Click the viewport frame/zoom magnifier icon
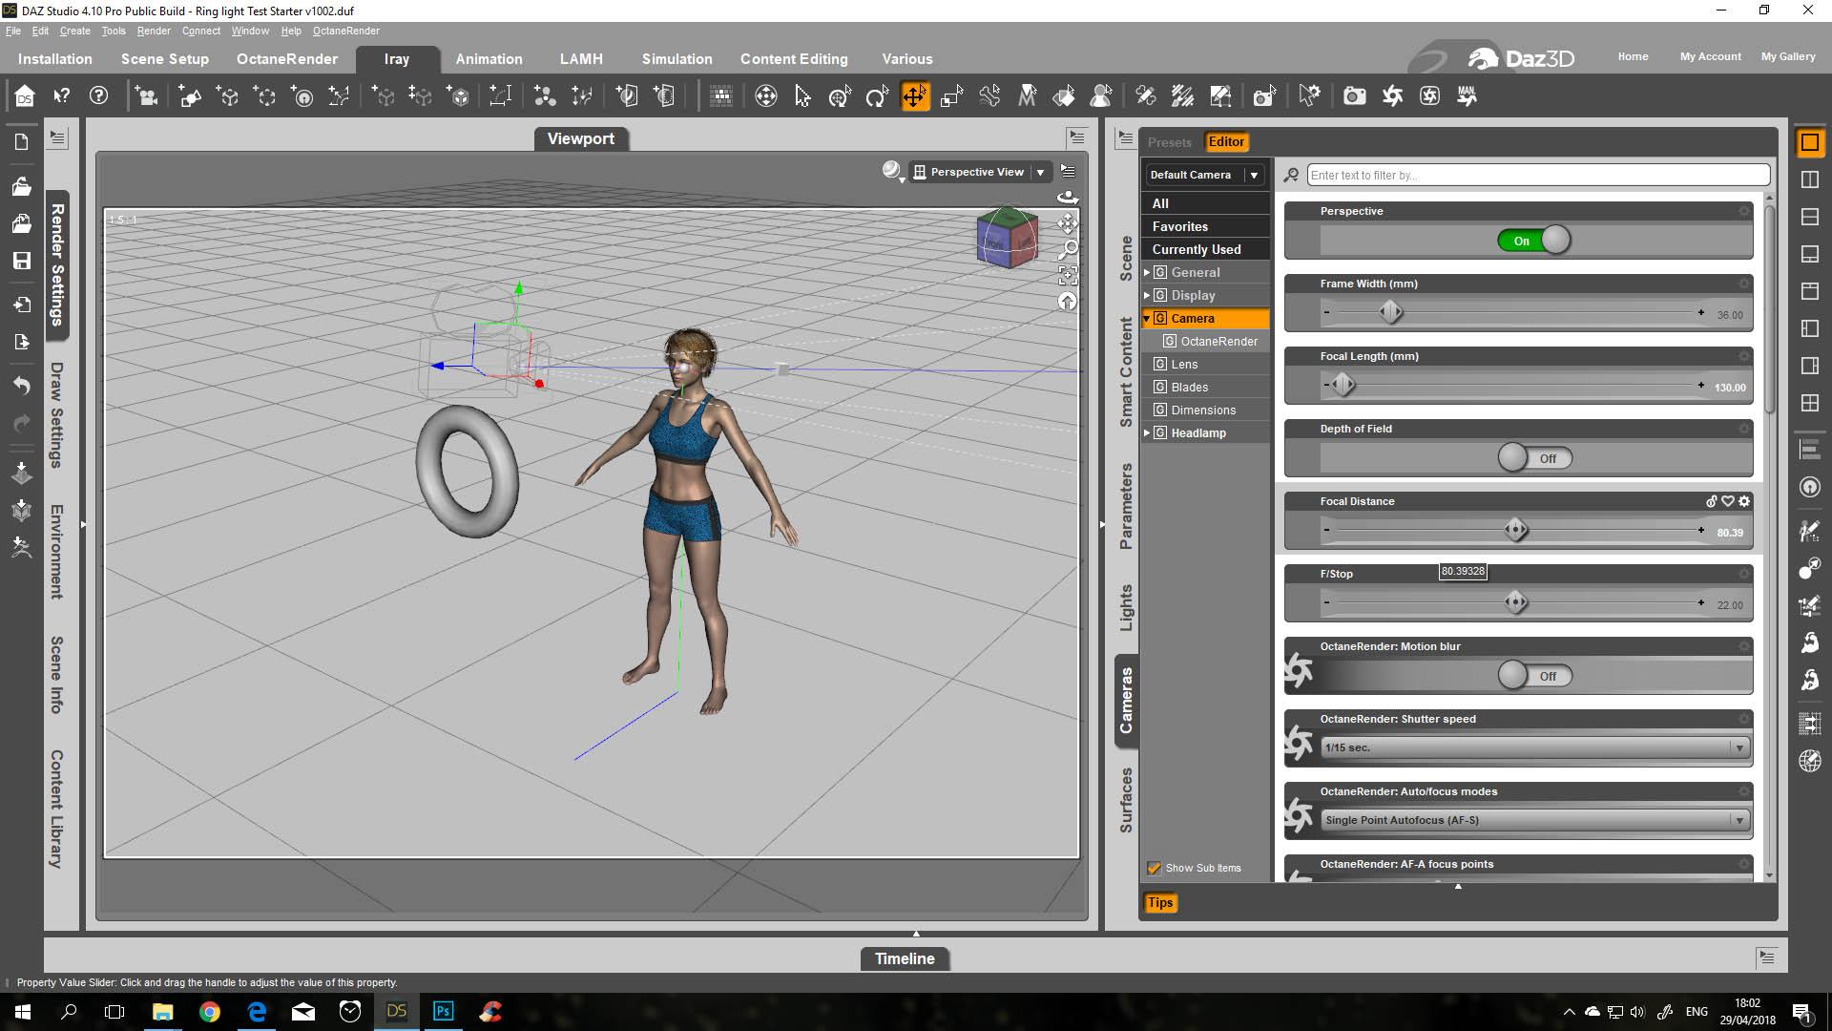This screenshot has height=1031, width=1832. 1068,250
